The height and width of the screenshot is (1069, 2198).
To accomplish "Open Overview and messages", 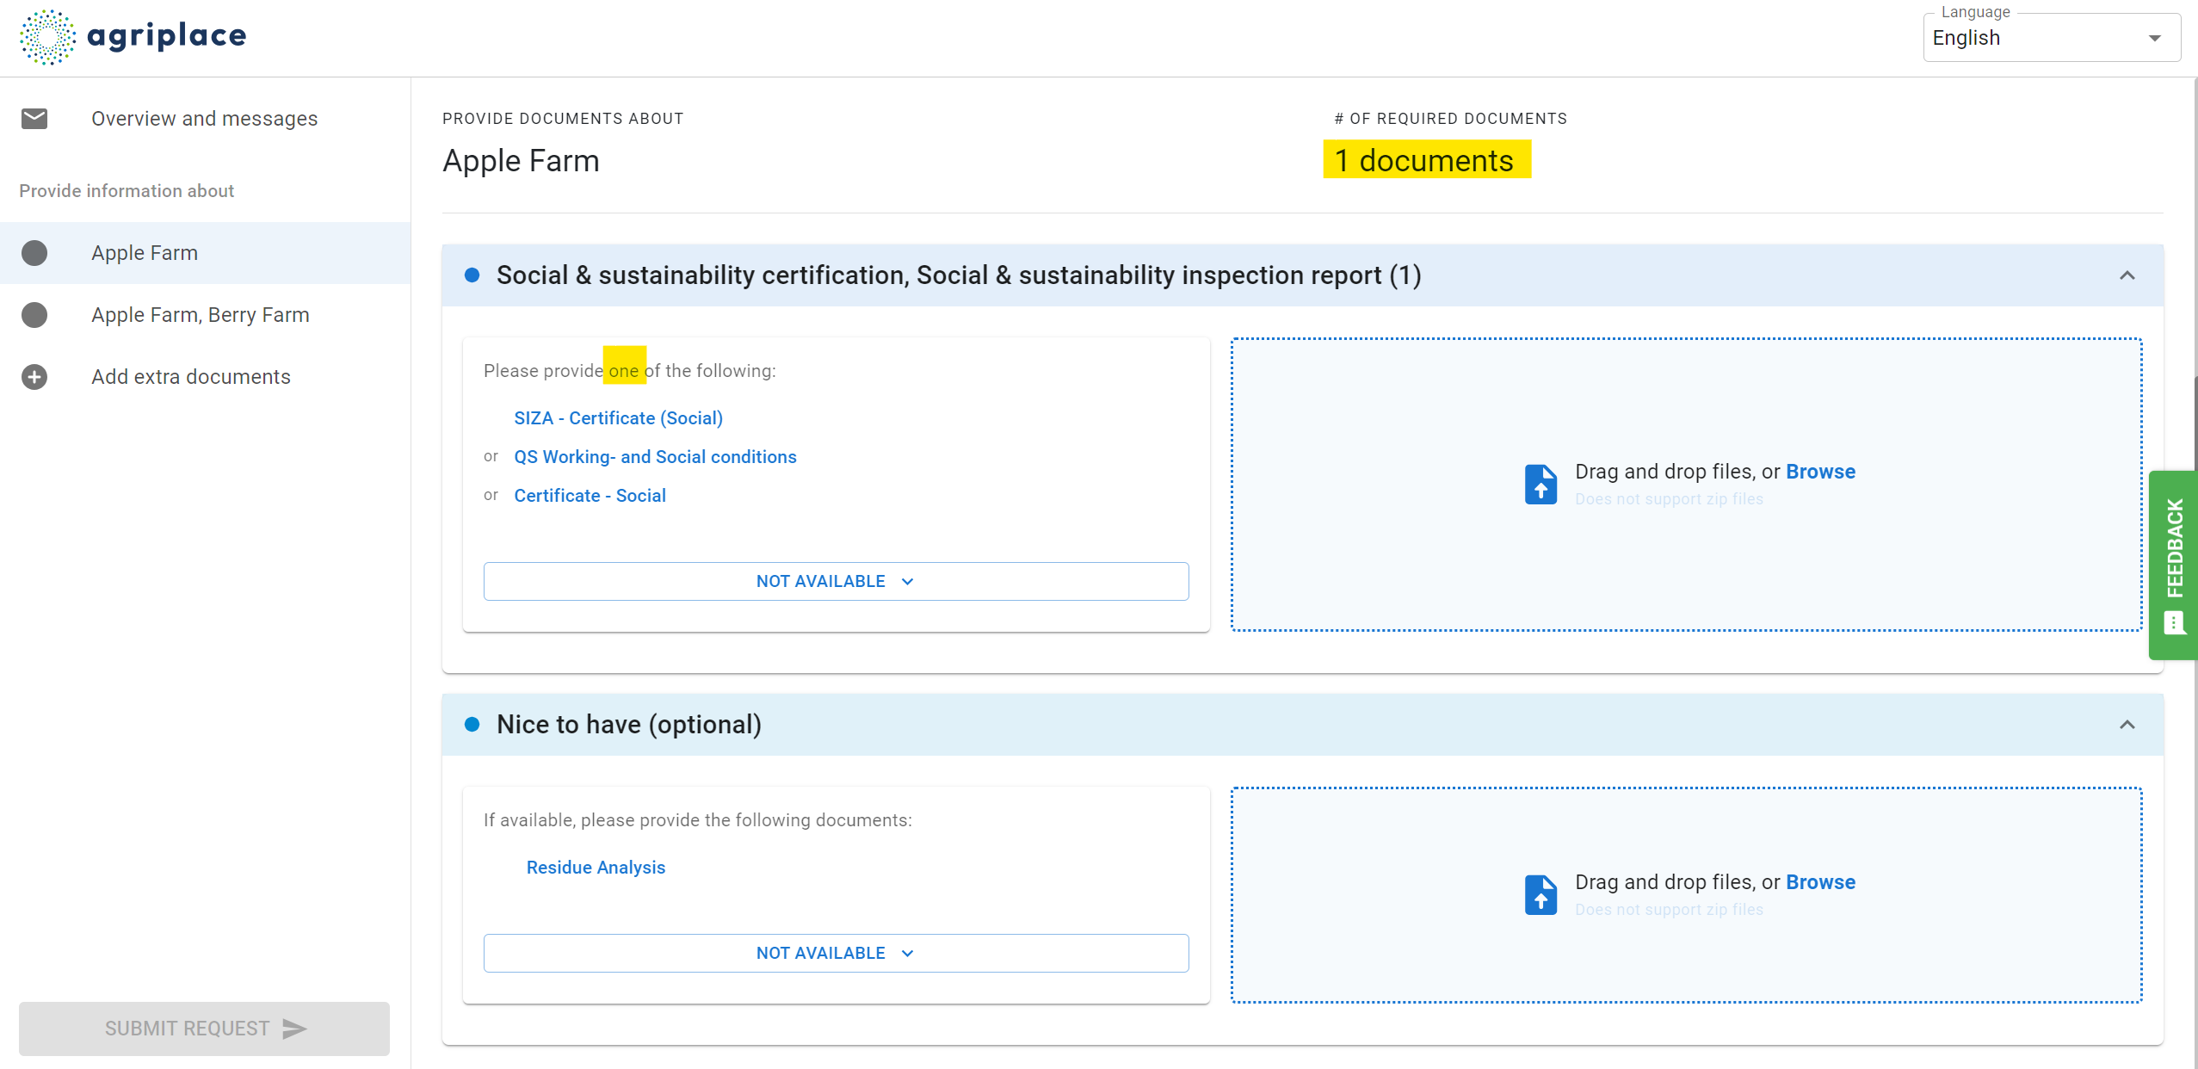I will pos(205,119).
